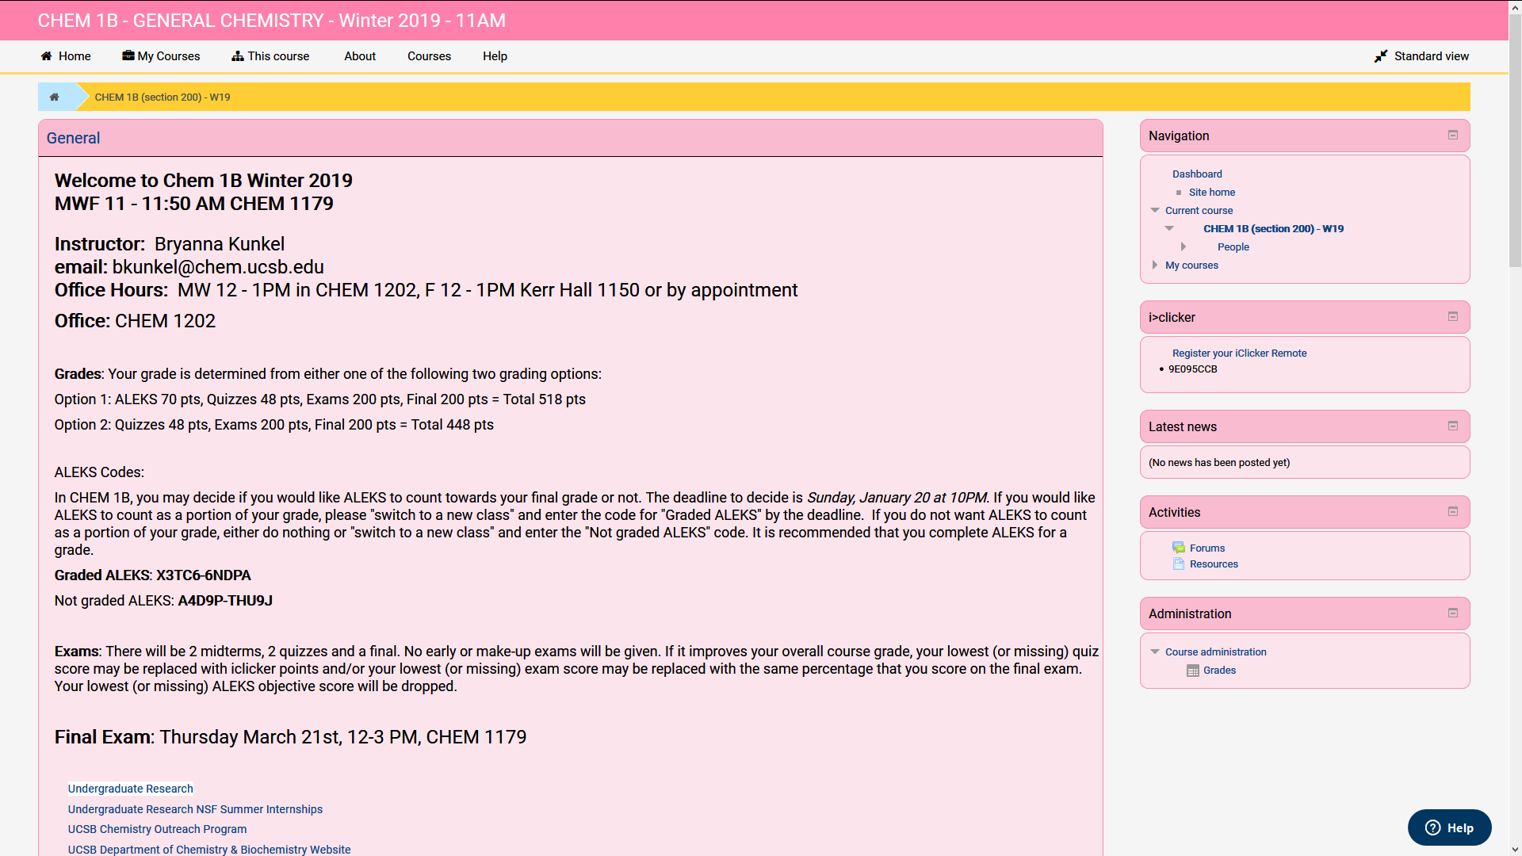Click the 9E095CCB clicker ID
Screen dimensions: 1522x856
(1192, 369)
